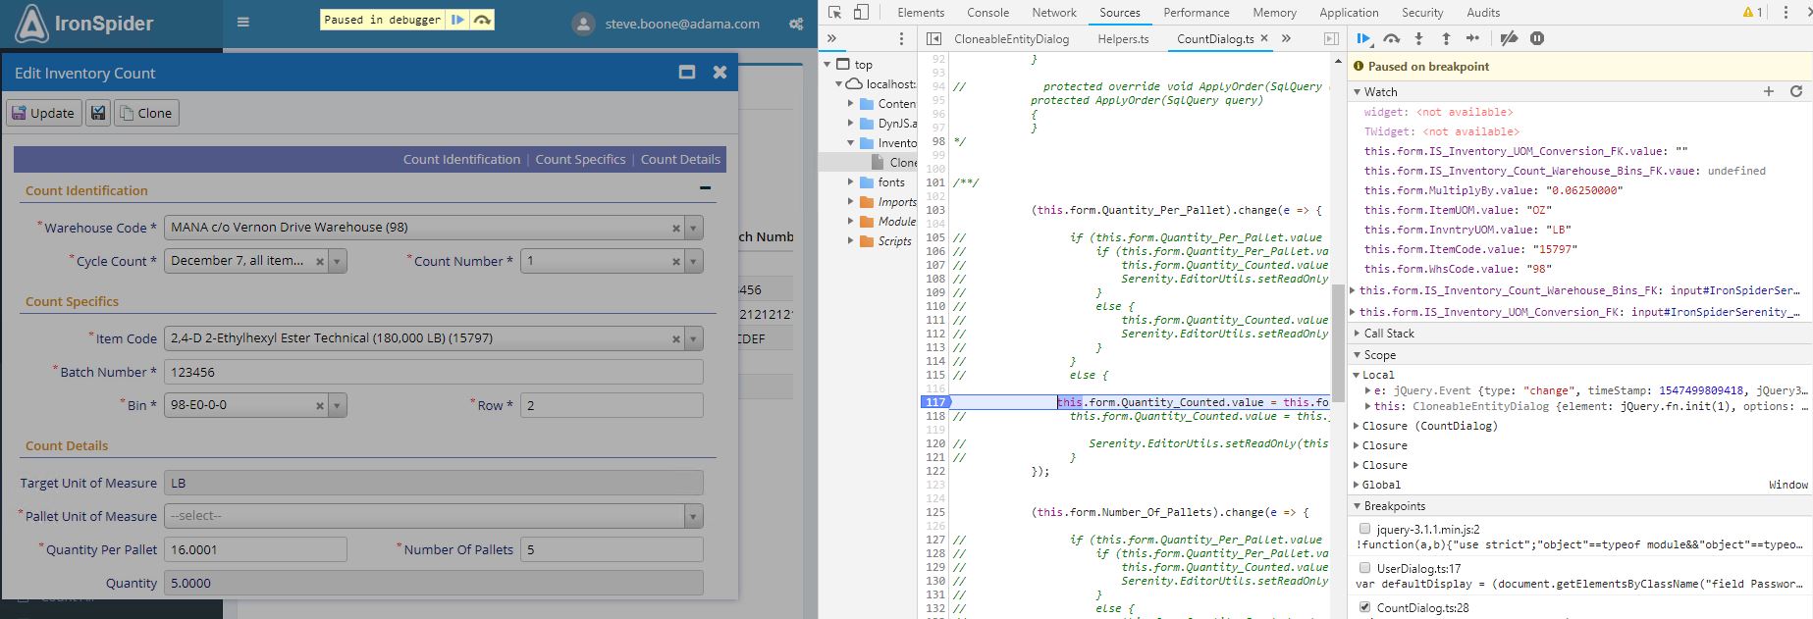Click the Clone button

tap(146, 113)
